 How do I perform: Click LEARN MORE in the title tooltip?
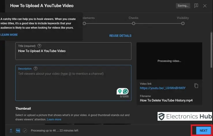[x=9, y=35]
